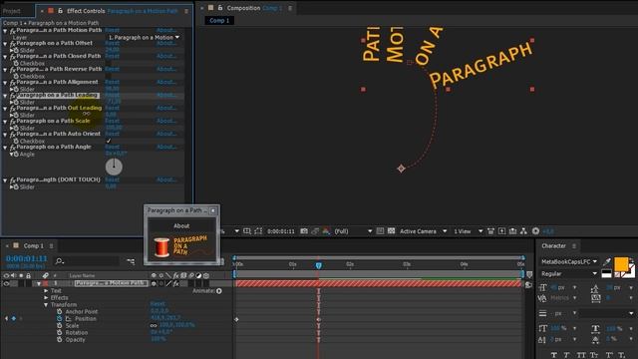Click the All Caps TT icon

pos(581,355)
